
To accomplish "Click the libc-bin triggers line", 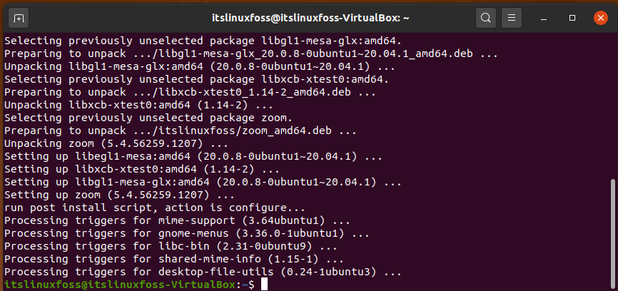I will pos(171,247).
